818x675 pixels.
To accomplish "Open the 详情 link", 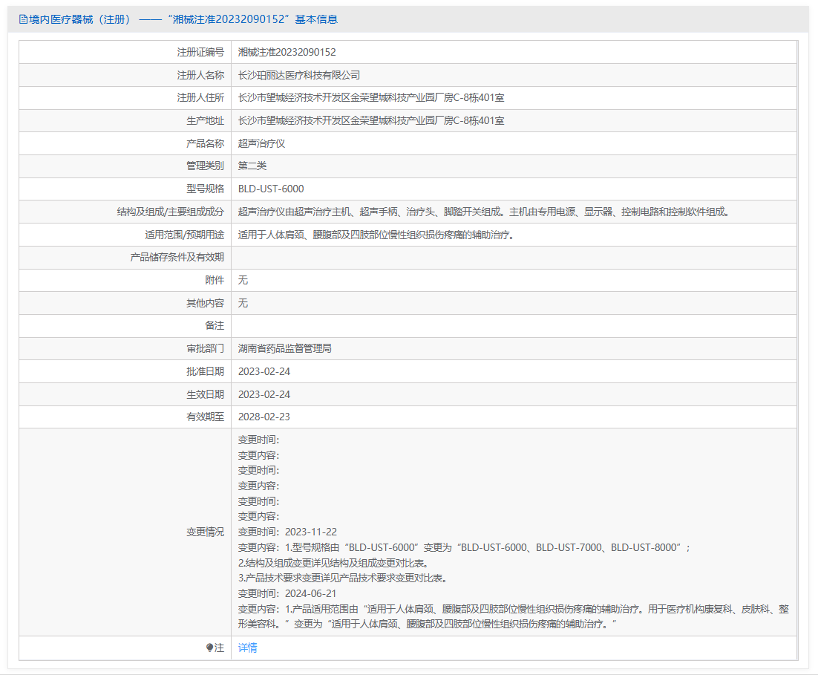I will click(x=247, y=648).
